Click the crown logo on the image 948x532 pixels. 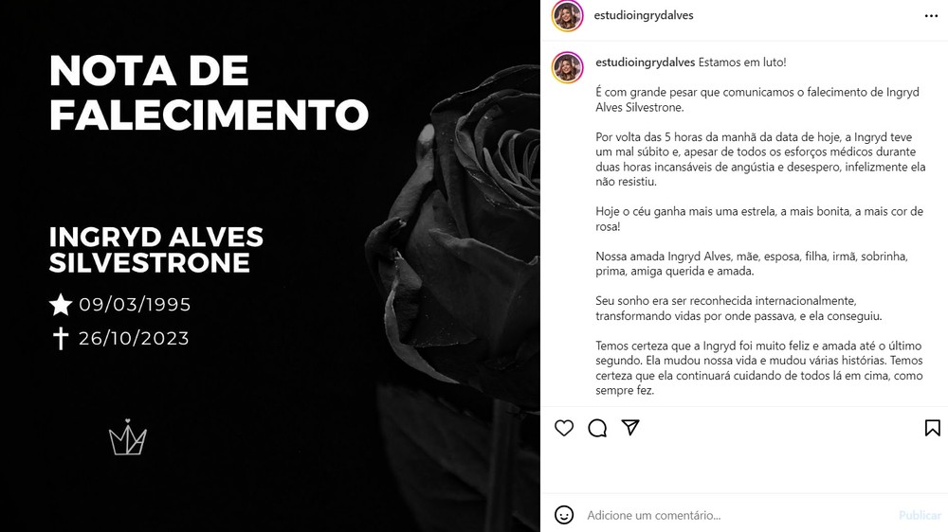128,437
